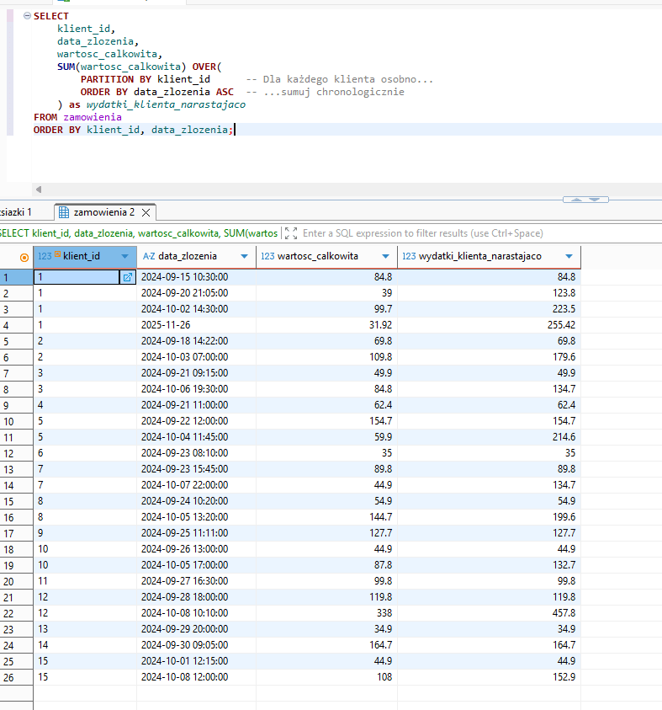Open wartosc_calkowita column filter dropdown
Image resolution: width=662 pixels, height=710 pixels.
tap(386, 256)
